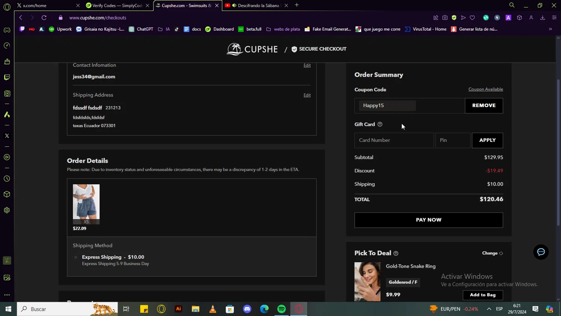Click the gift card Pin field
This screenshot has height=316, width=561.
[453, 140]
